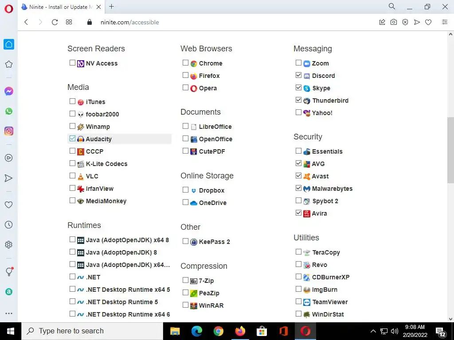454x340 pixels.
Task: Click the Thunderbird label
Action: pos(330,100)
